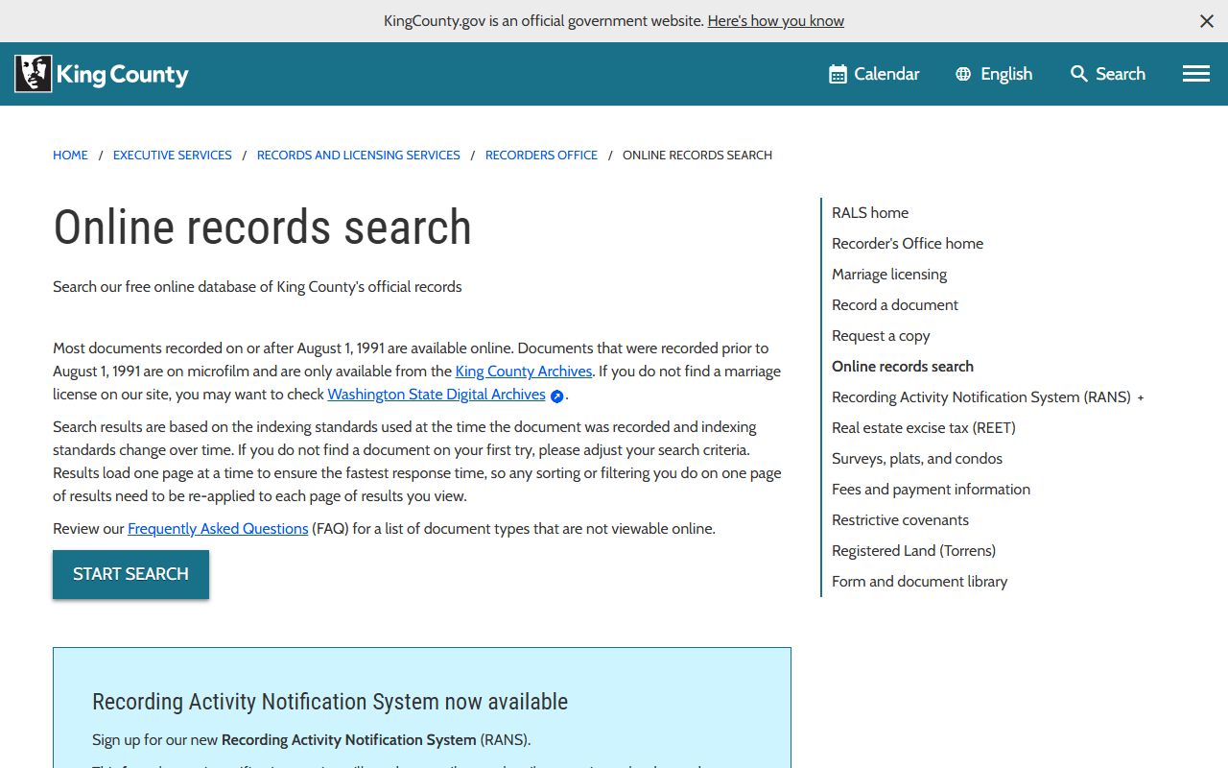This screenshot has width=1228, height=768.
Task: Open Request a copy sidebar item
Action: (881, 336)
